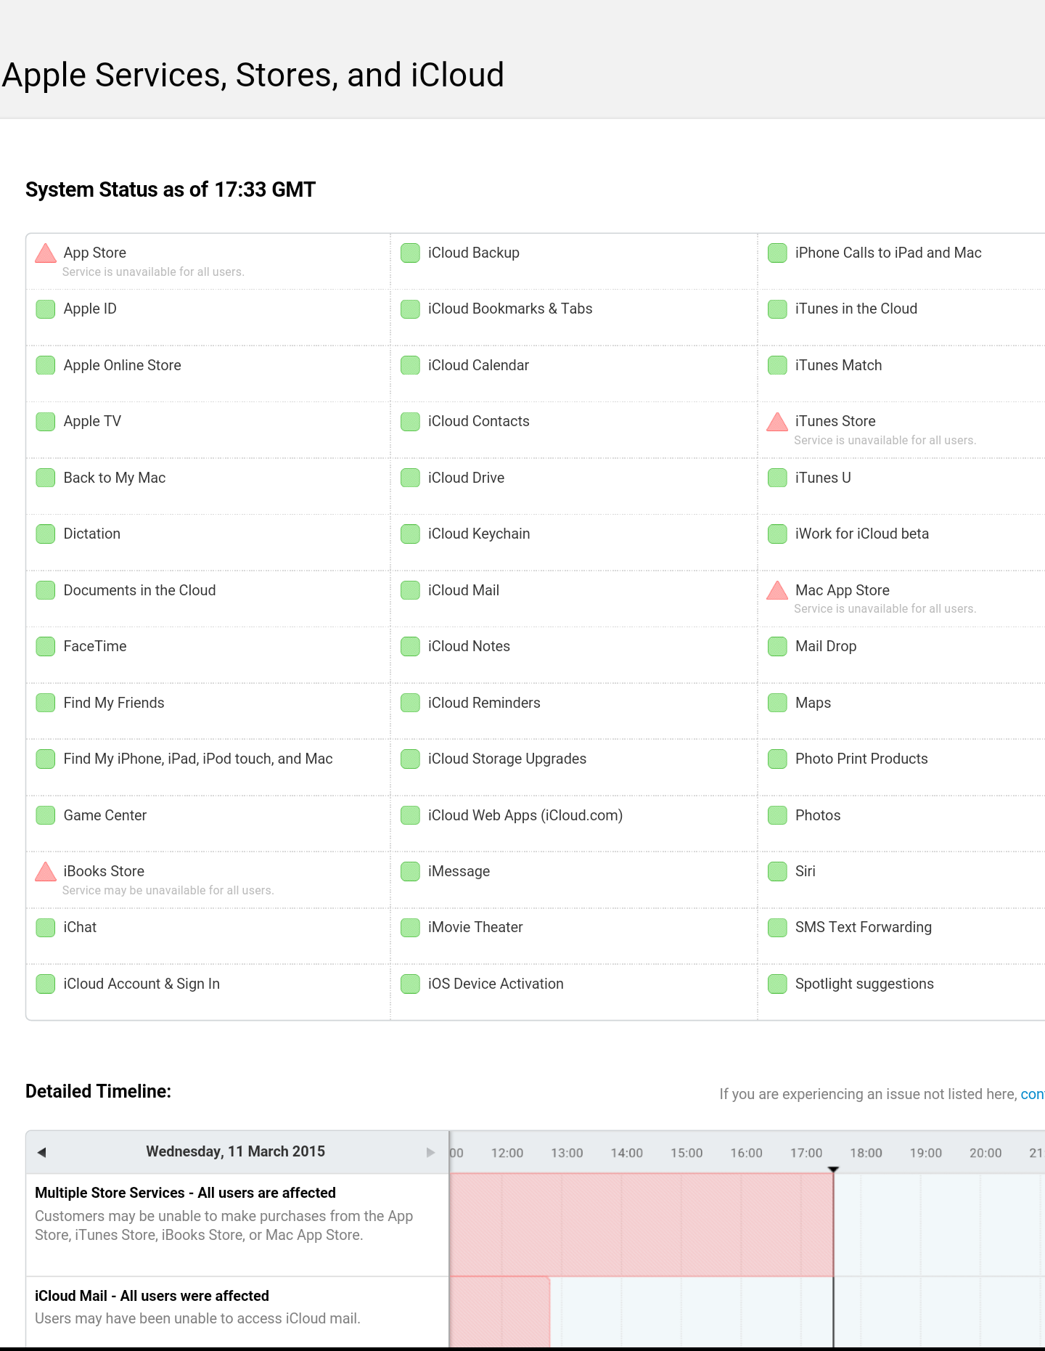Viewport: 1045px width, 1351px height.
Task: Click the 'iWork for iCloud beta' entry
Action: [x=862, y=534]
